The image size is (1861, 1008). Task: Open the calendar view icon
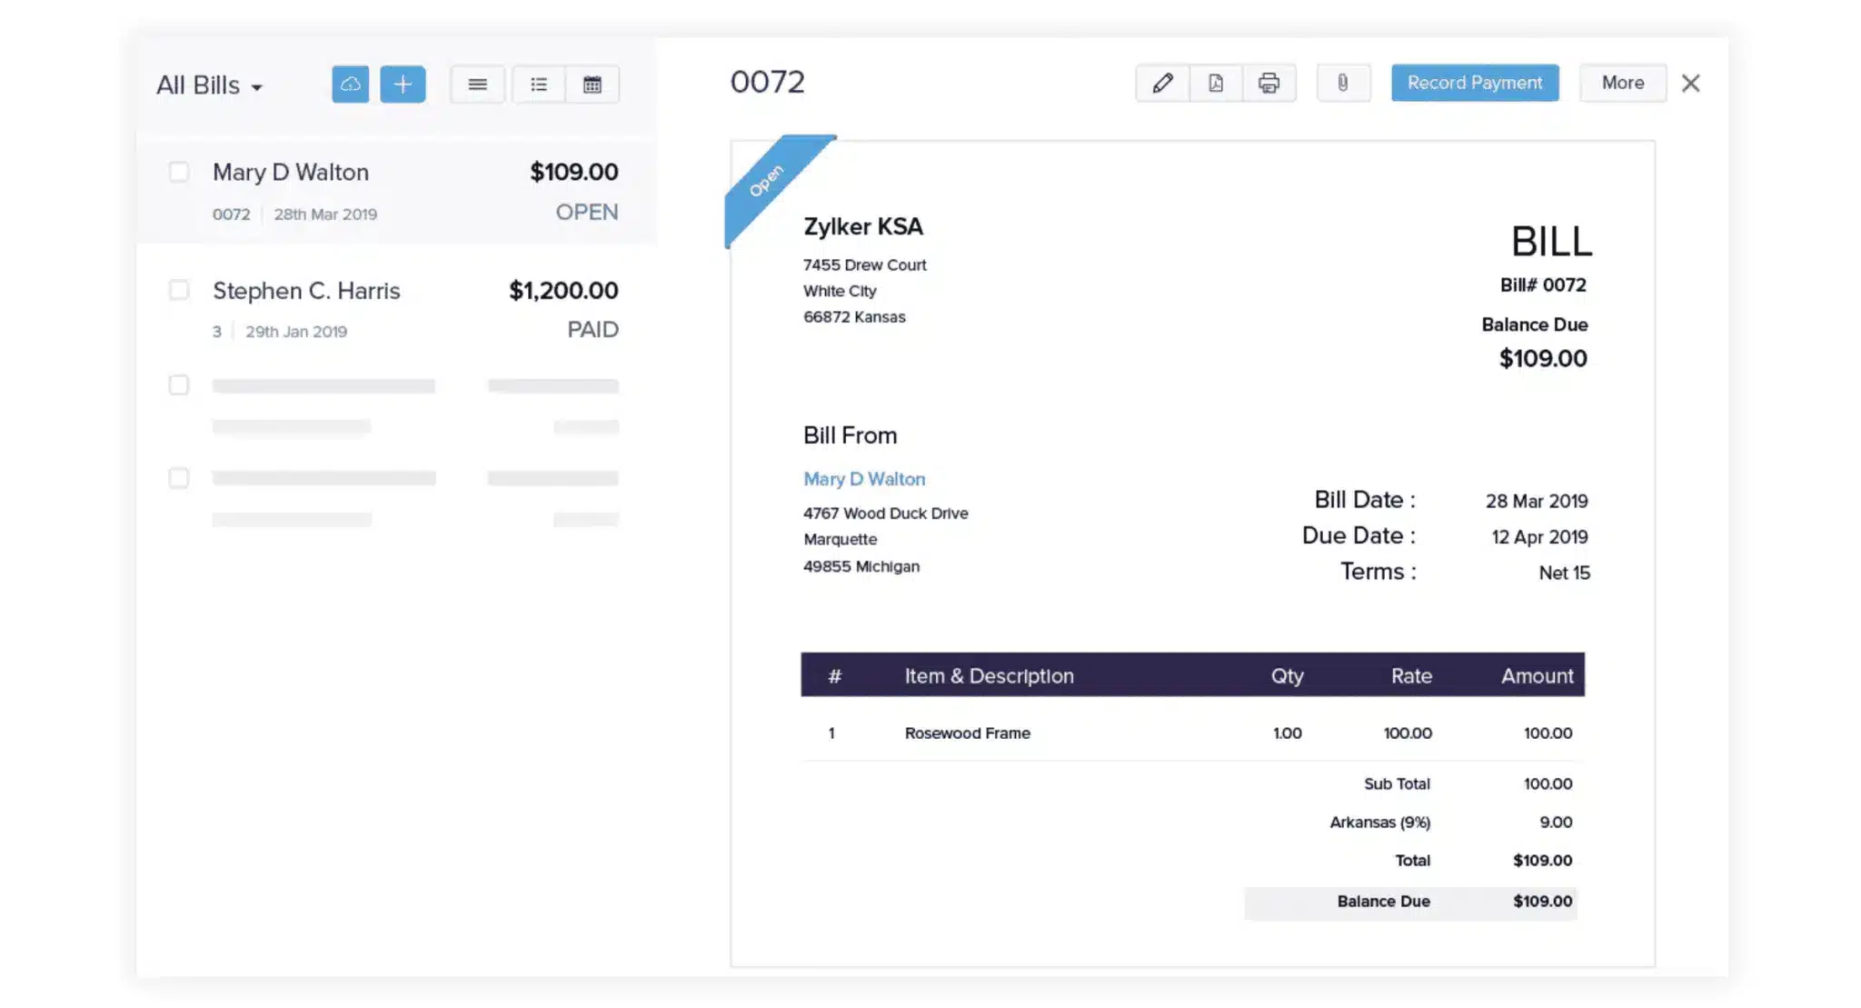(592, 85)
